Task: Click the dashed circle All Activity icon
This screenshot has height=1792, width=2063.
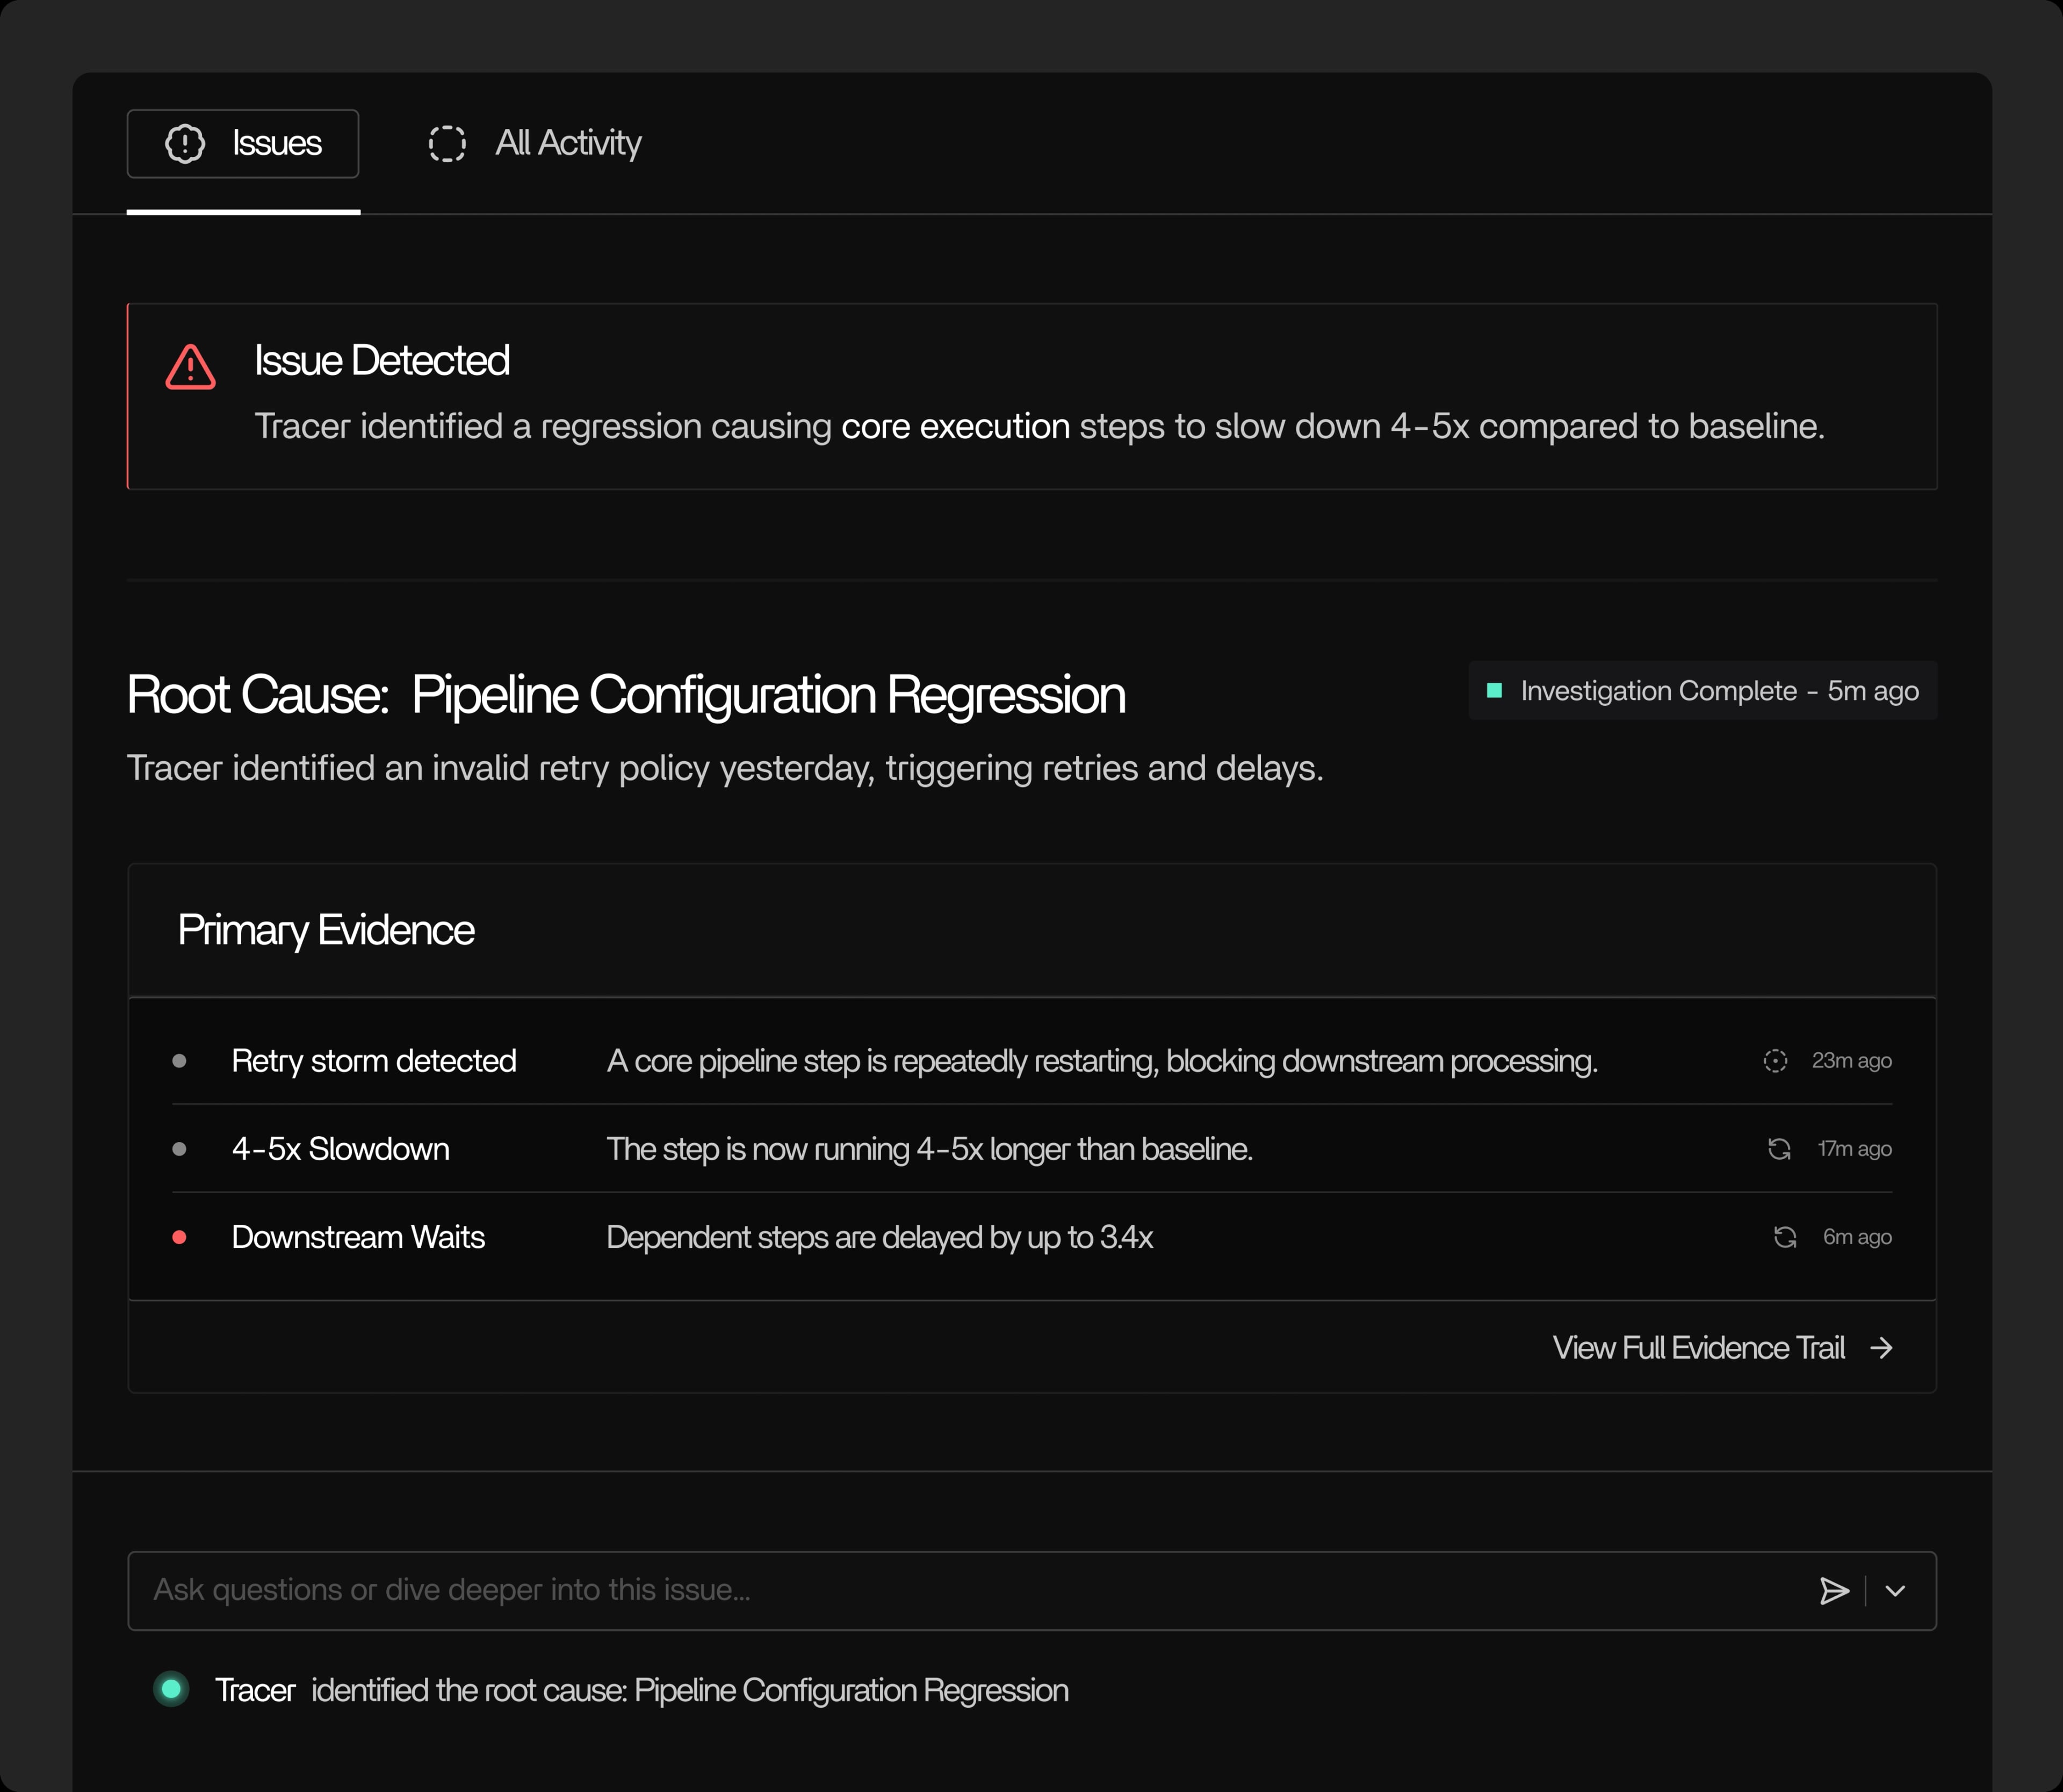Action: tap(447, 143)
